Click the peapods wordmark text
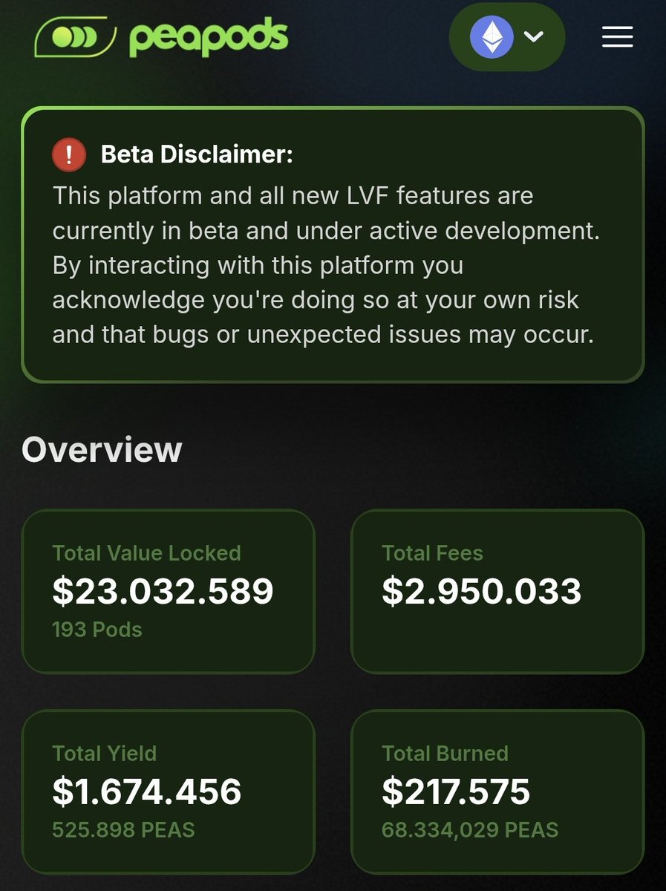Screen dimensions: 666x891 click(208, 38)
